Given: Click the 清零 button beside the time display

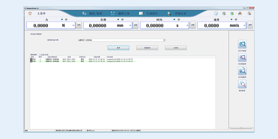Looking at the screenshot, I should pyautogui.click(x=193, y=25).
